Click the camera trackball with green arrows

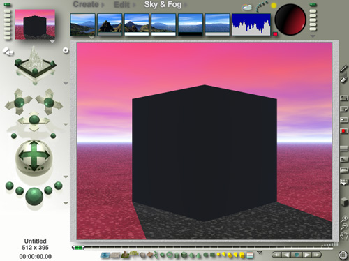[34, 156]
